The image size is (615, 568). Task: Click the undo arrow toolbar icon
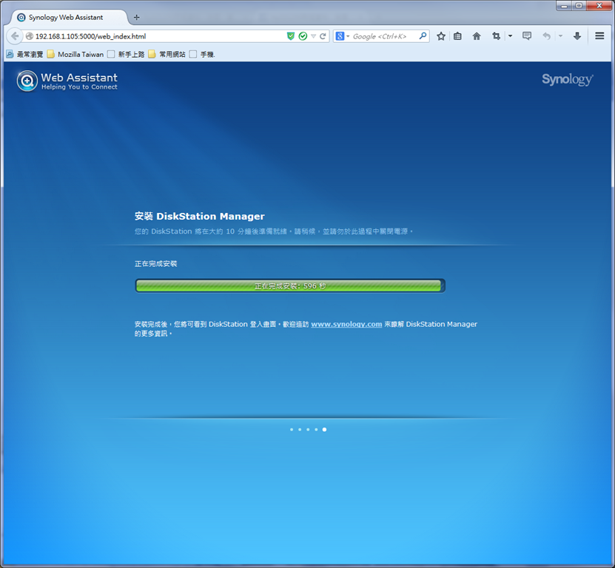pos(546,36)
